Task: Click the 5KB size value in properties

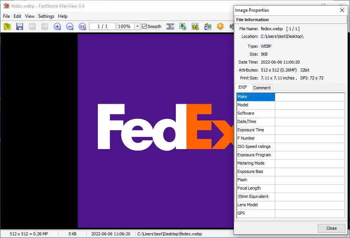Action: (x=264, y=54)
